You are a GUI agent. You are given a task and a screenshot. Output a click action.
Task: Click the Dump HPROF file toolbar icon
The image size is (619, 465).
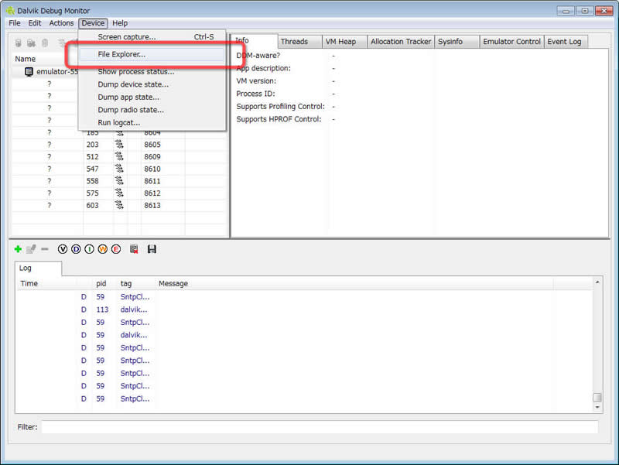[31, 43]
